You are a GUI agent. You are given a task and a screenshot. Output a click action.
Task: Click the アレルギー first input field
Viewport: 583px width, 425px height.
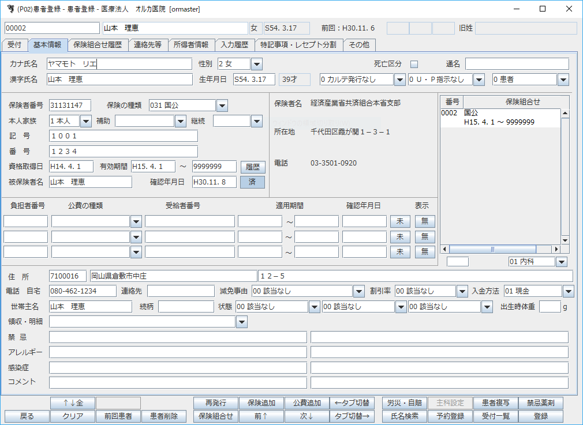coord(178,352)
